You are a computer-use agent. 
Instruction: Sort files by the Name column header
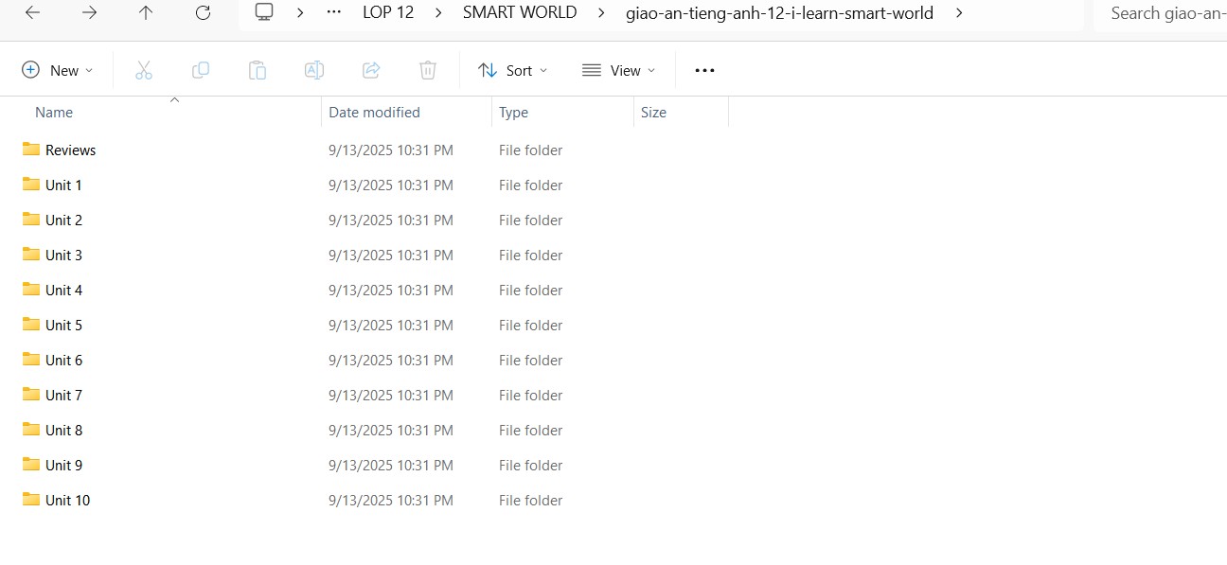tap(54, 112)
